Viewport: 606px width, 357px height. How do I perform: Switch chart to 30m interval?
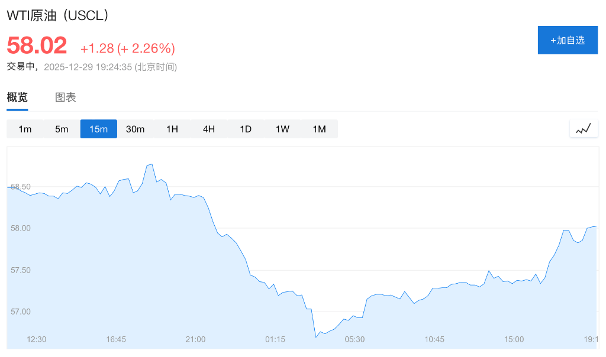click(136, 129)
